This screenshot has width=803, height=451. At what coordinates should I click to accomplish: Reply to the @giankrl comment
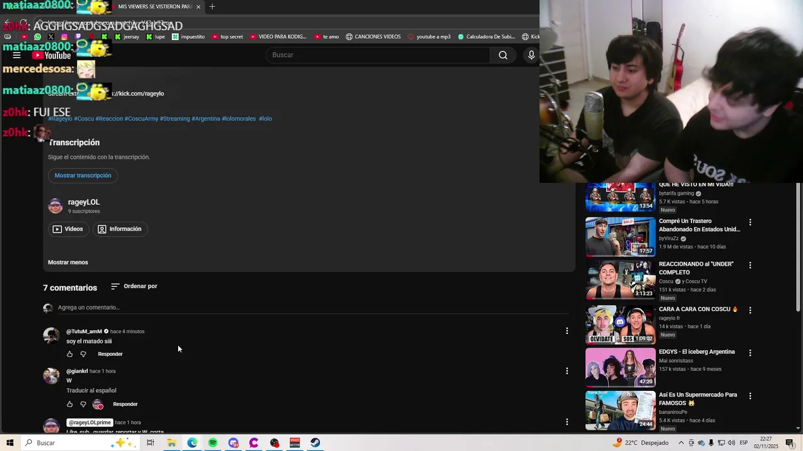(x=125, y=404)
